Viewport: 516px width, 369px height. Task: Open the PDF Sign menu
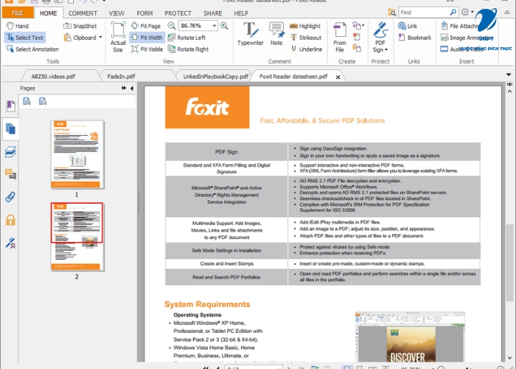[x=380, y=37]
